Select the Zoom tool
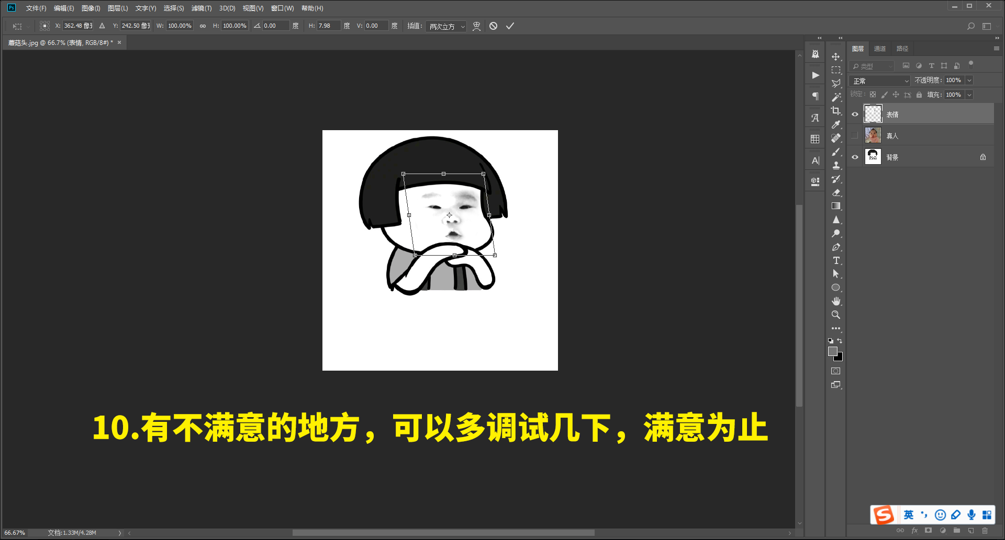Viewport: 1005px width, 540px height. click(836, 315)
